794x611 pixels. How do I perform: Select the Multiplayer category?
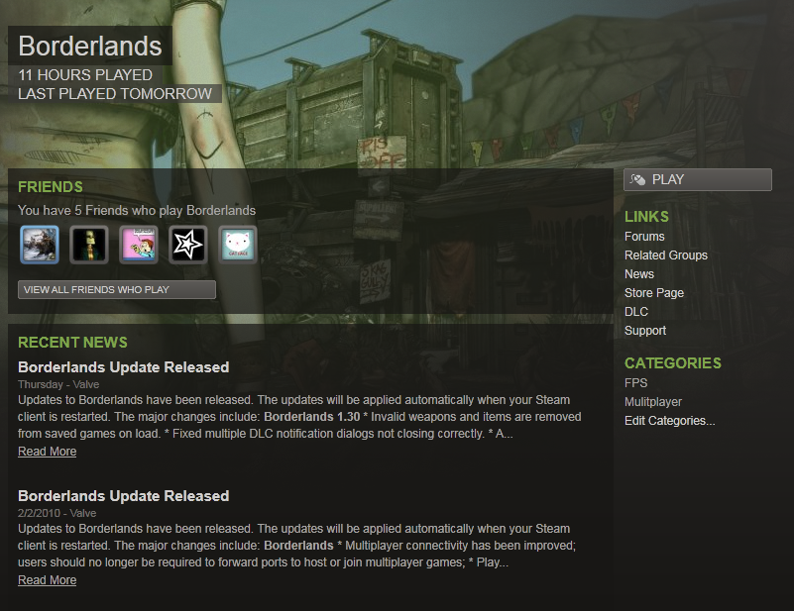pyautogui.click(x=652, y=402)
